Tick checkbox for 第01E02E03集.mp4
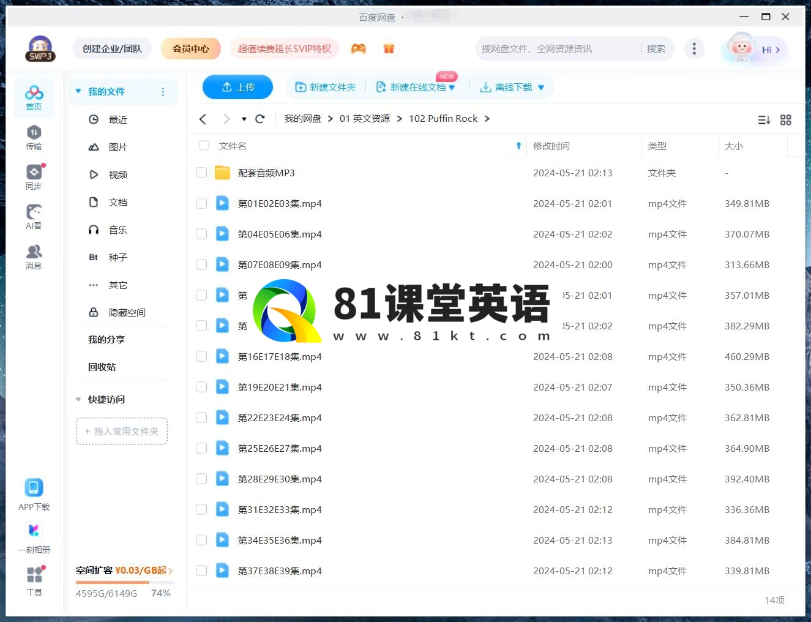Image resolution: width=811 pixels, height=622 pixels. pos(201,203)
